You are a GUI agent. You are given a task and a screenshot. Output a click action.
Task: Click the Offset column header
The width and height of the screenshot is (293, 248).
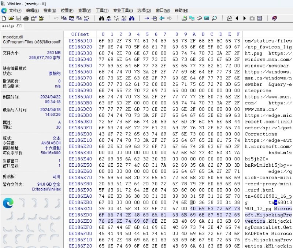coord(80,34)
